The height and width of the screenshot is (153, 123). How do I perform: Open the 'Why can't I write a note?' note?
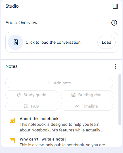point(61,142)
